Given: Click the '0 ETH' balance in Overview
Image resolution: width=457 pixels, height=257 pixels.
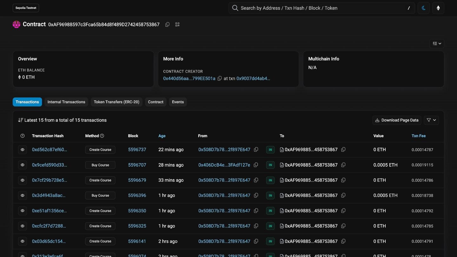Looking at the screenshot, I should point(28,77).
